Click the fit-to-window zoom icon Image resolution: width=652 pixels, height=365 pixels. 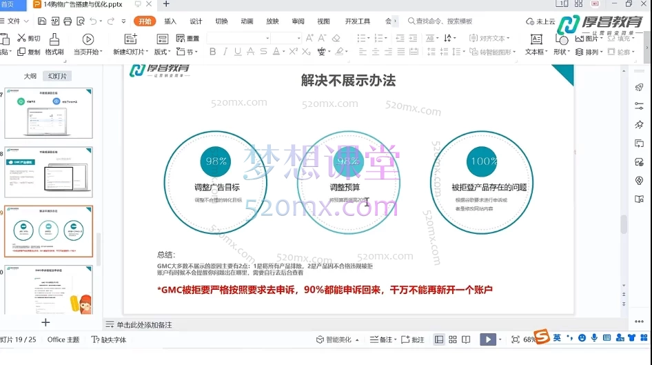[516, 339]
